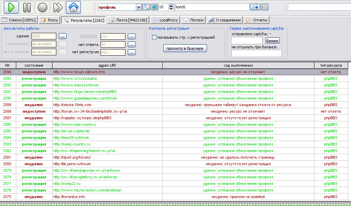
Task: Click row number 2588
Action: click(x=7, y=111)
